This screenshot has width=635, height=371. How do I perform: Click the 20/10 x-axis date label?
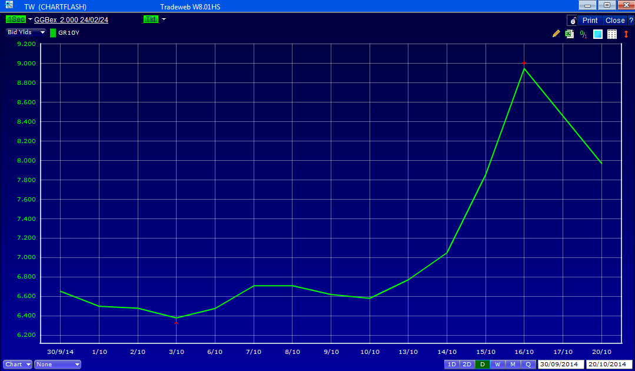(602, 352)
